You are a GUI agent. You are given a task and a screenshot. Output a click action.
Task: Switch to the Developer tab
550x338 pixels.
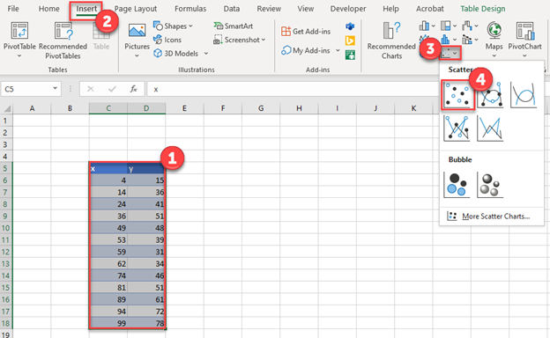click(x=348, y=9)
